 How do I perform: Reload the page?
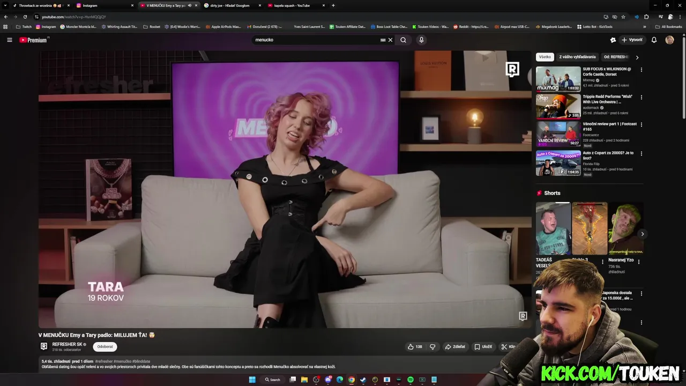point(25,17)
